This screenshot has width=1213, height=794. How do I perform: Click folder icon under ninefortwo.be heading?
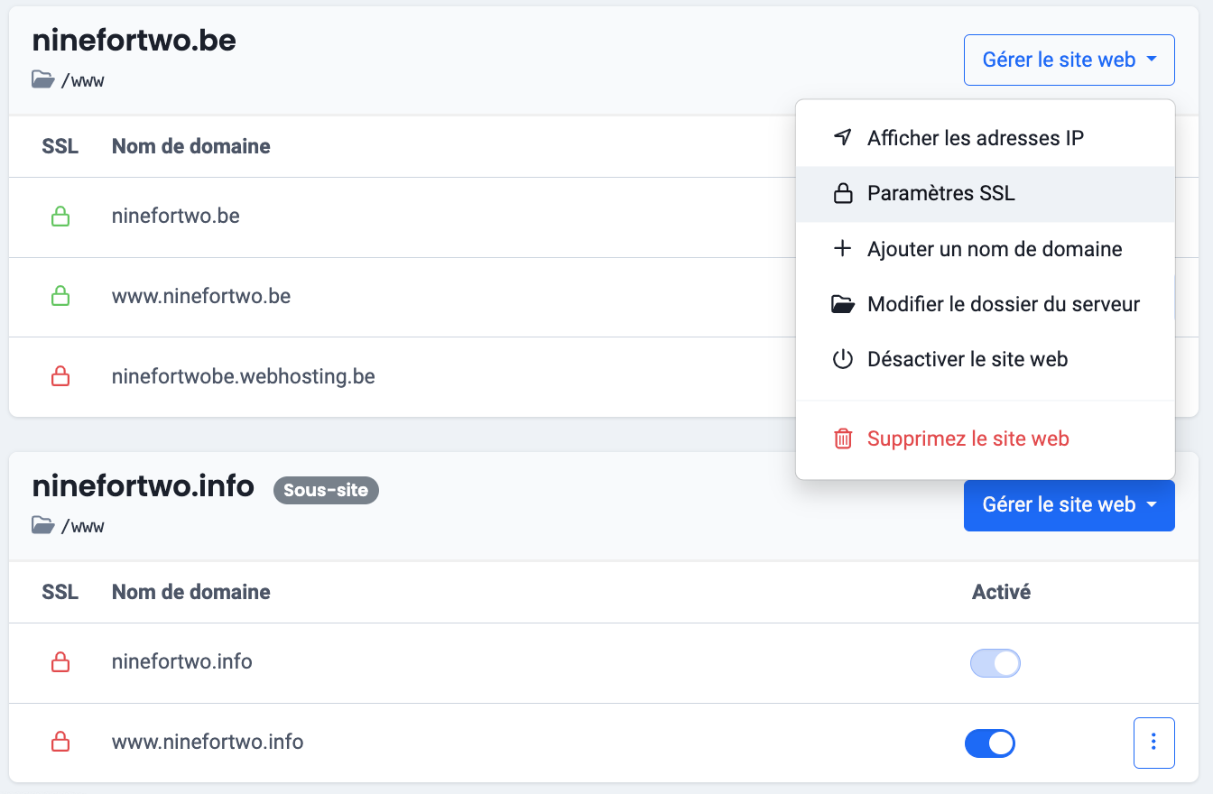tap(42, 80)
